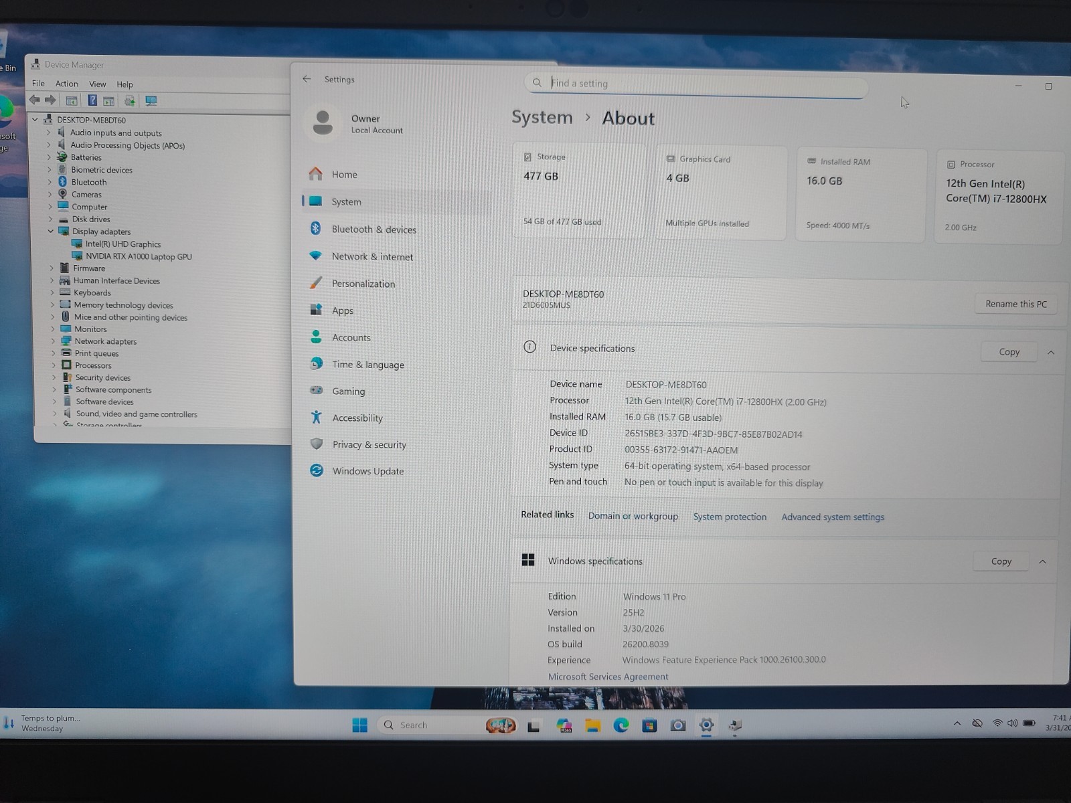
Task: Open Windows Start menu
Action: point(359,725)
